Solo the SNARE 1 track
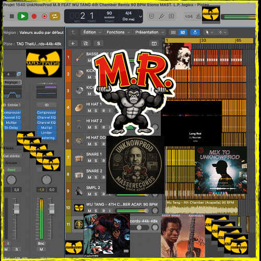The image size is (261, 261). point(96,161)
